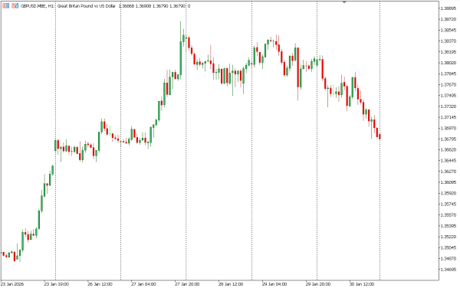This screenshot has height=288, width=460.
Task: Click the 1.36095 price scale label
Action: pos(449,182)
